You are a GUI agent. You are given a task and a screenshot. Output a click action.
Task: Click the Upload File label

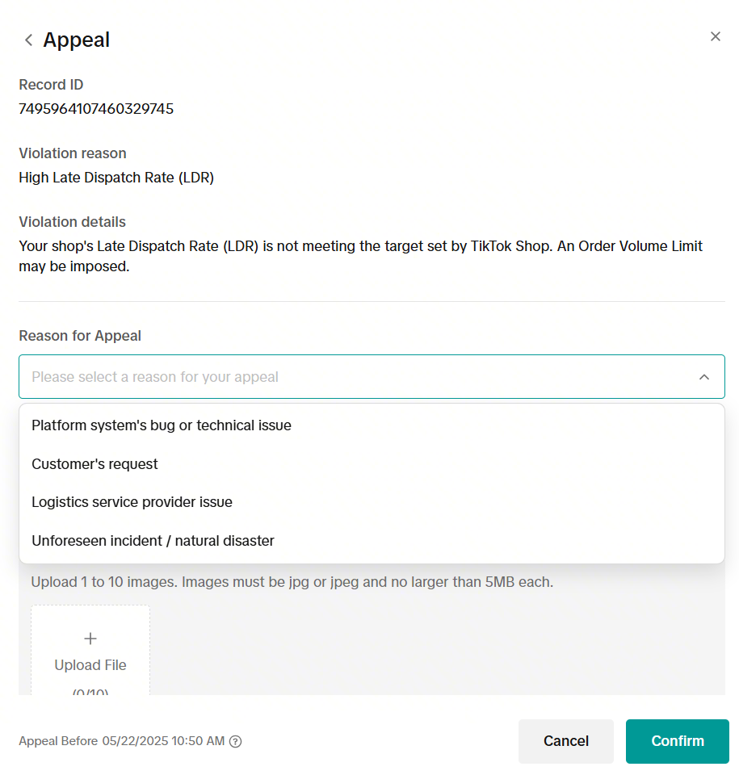(90, 665)
